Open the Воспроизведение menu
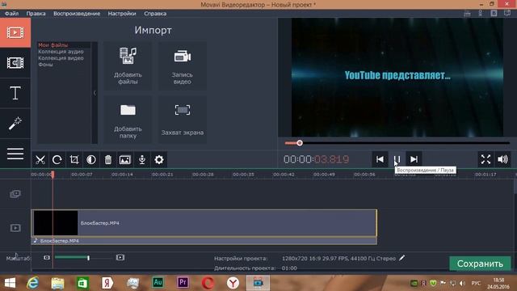517x291 pixels. pos(77,14)
